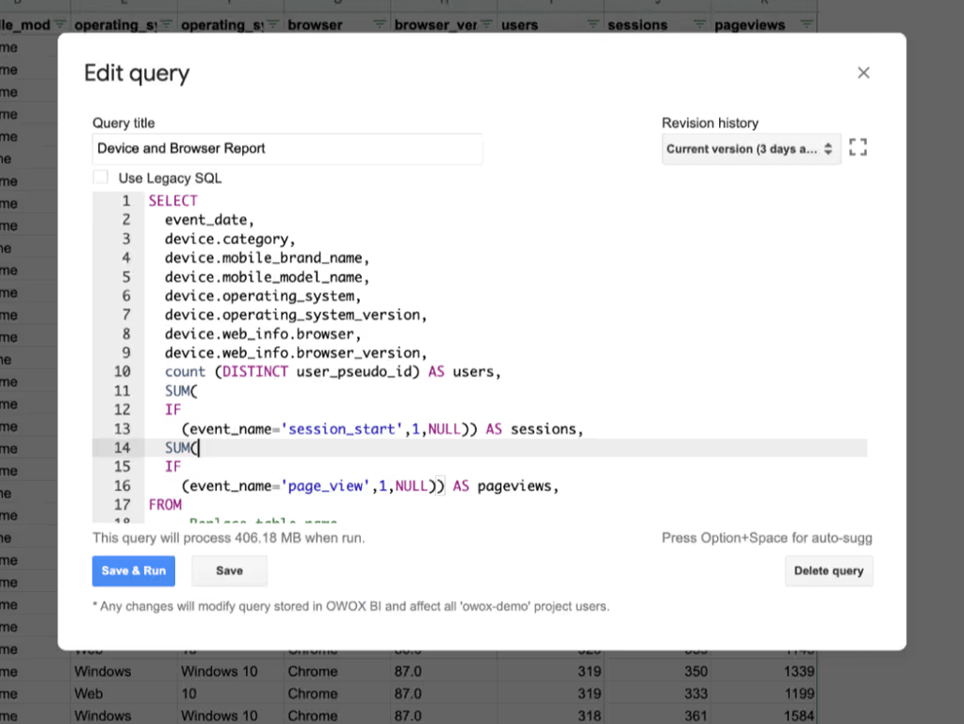
Task: Close the Edit query dialog
Action: coord(863,73)
